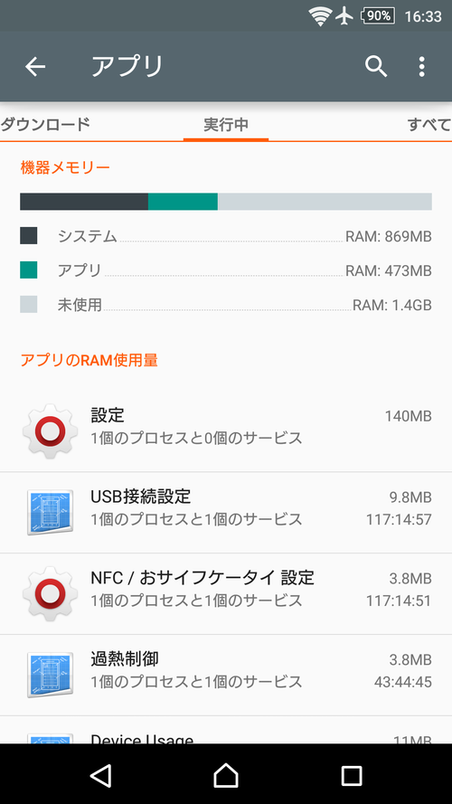Open 過熱制御 running app entry
This screenshot has width=452, height=804.
226,676
